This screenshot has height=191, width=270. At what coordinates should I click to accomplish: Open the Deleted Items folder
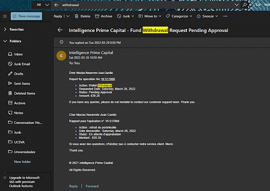[22, 93]
